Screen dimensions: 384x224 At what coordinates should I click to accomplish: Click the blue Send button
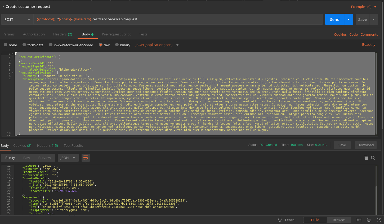pos(335,19)
